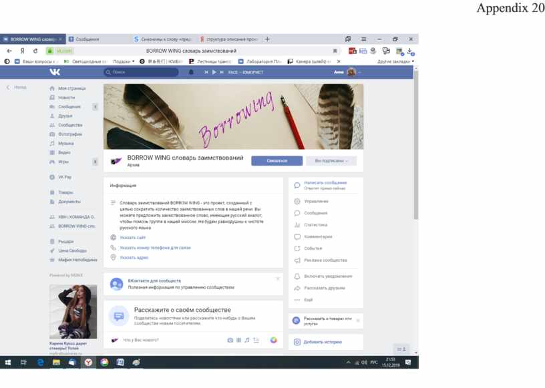
Task: Click 'Указать сайт' link
Action: click(x=133, y=238)
